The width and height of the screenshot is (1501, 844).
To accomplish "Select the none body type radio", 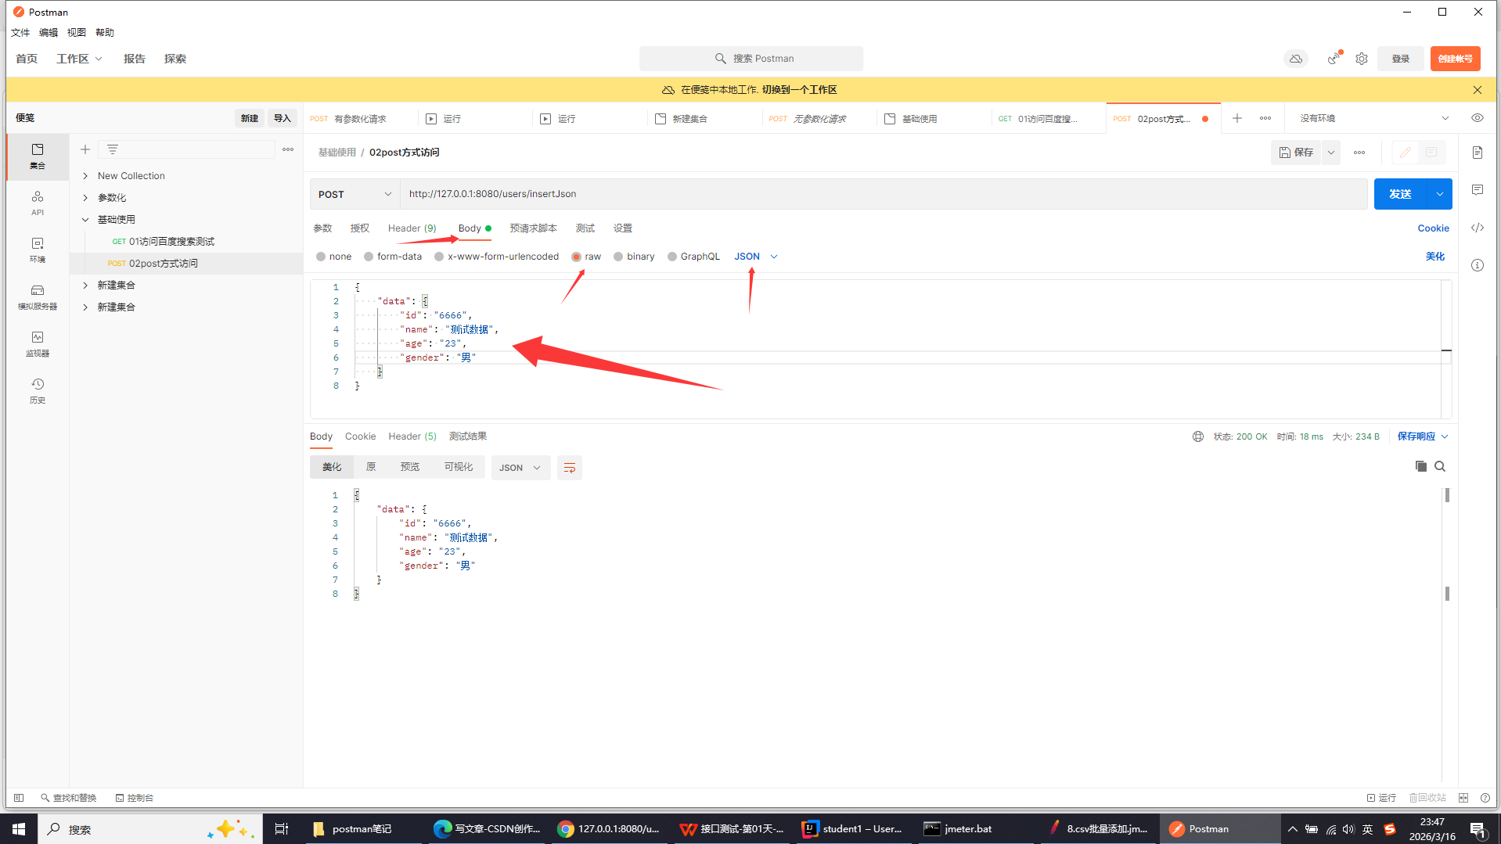I will 321,257.
